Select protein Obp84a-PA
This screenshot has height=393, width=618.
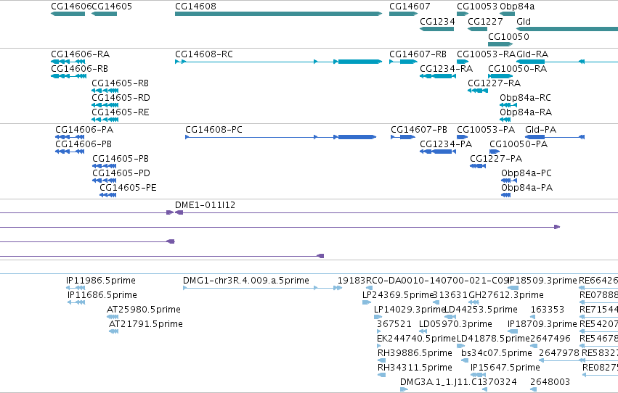pos(506,195)
